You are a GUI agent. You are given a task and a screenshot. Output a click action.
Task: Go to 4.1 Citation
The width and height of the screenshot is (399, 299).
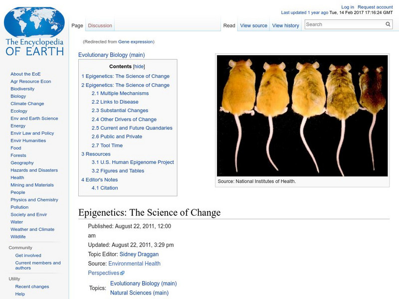[105, 188]
